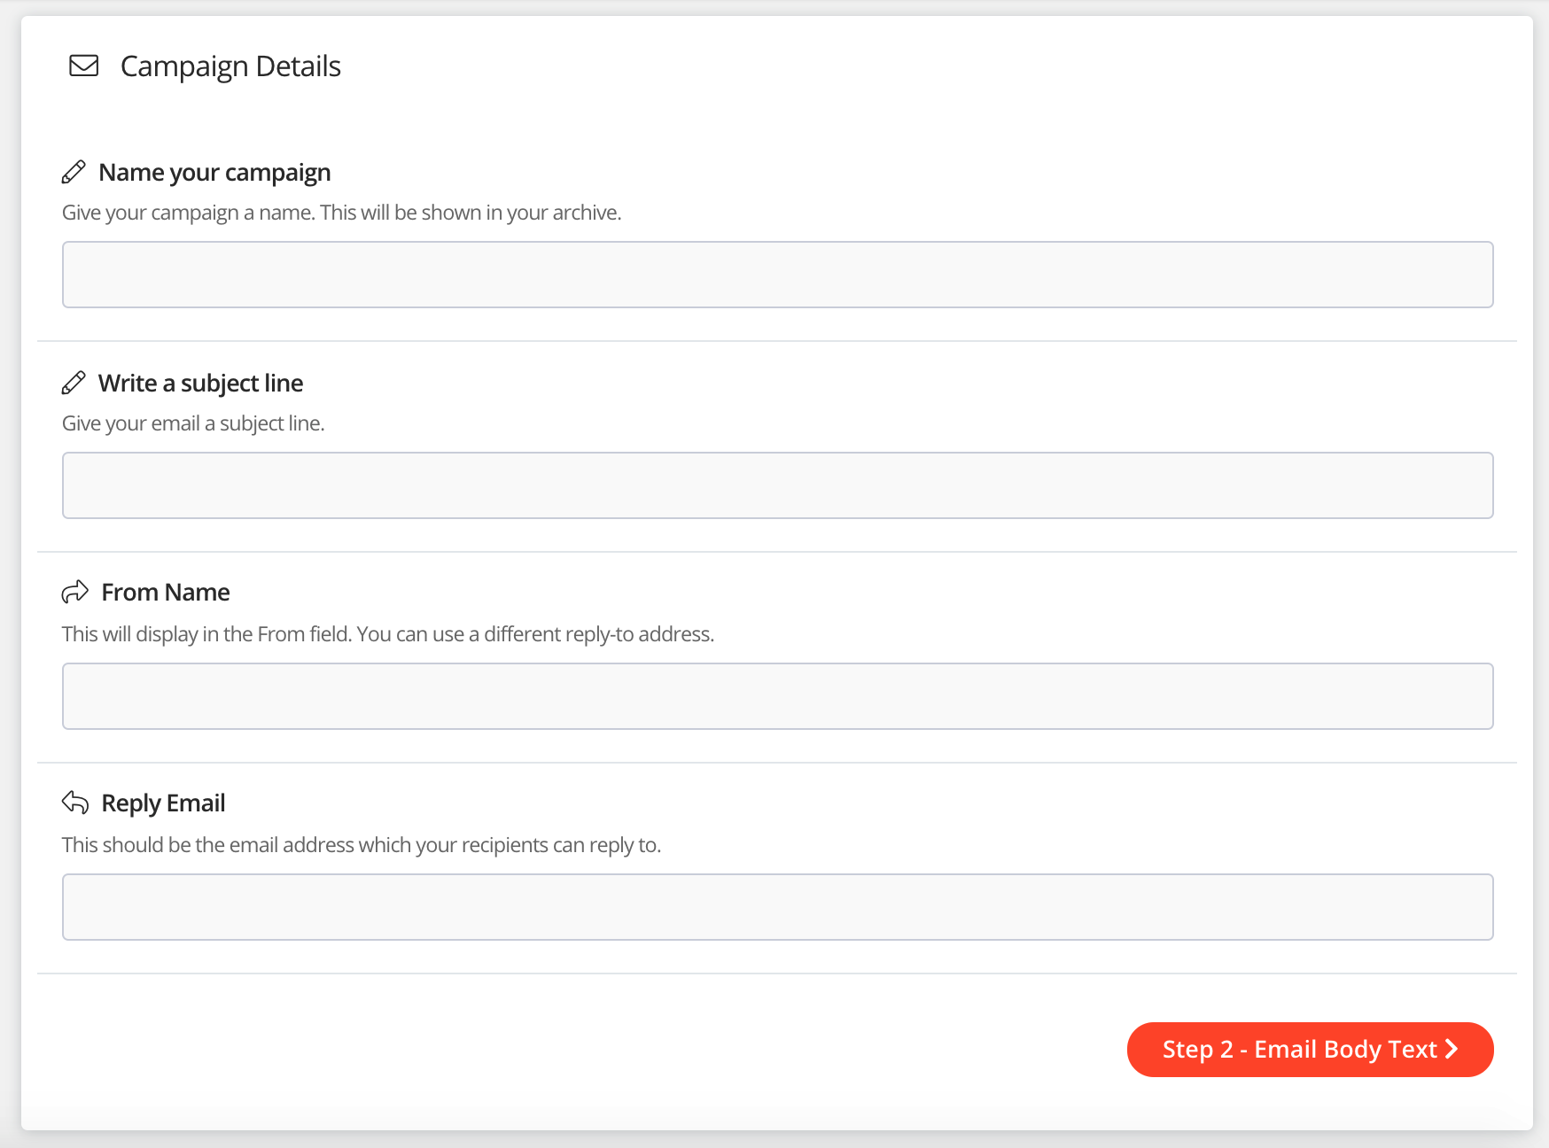Click the forward arrow icon beside From Name
Screen dimensions: 1549x1148
[x=75, y=592]
